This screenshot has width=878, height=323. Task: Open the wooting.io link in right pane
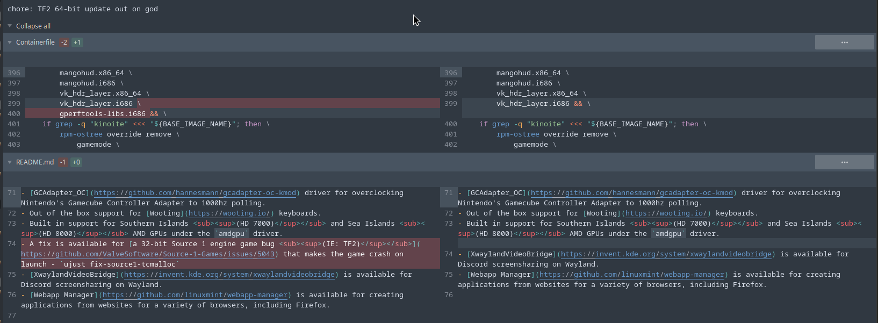(x=666, y=213)
